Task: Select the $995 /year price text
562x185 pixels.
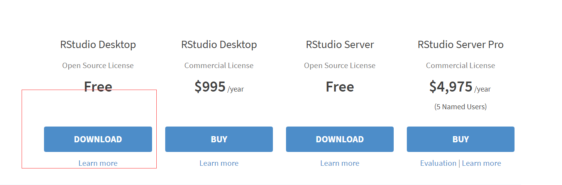Action: [219, 87]
